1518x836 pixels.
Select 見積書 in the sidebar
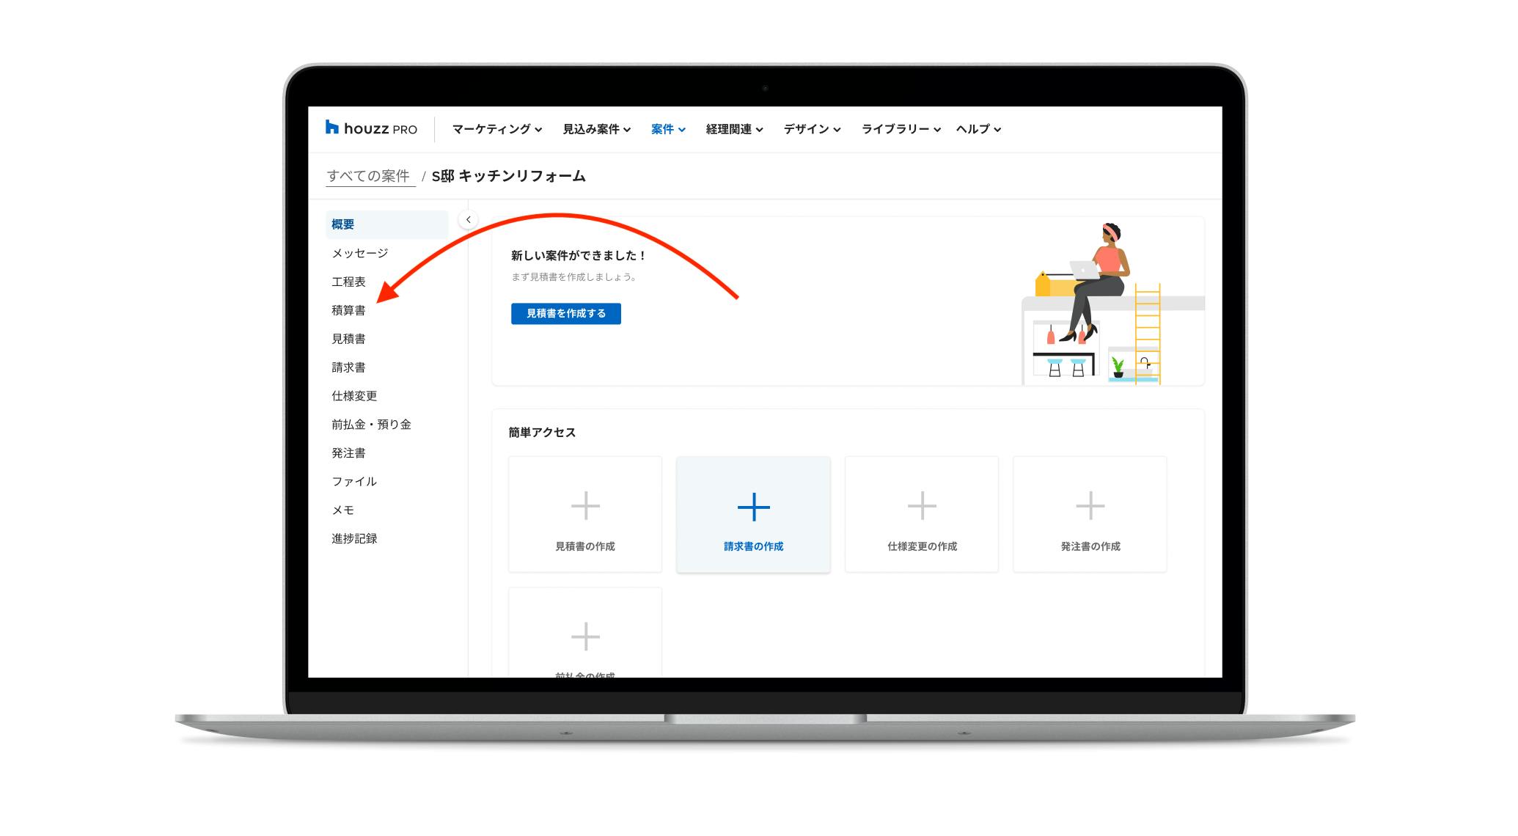pyautogui.click(x=348, y=339)
